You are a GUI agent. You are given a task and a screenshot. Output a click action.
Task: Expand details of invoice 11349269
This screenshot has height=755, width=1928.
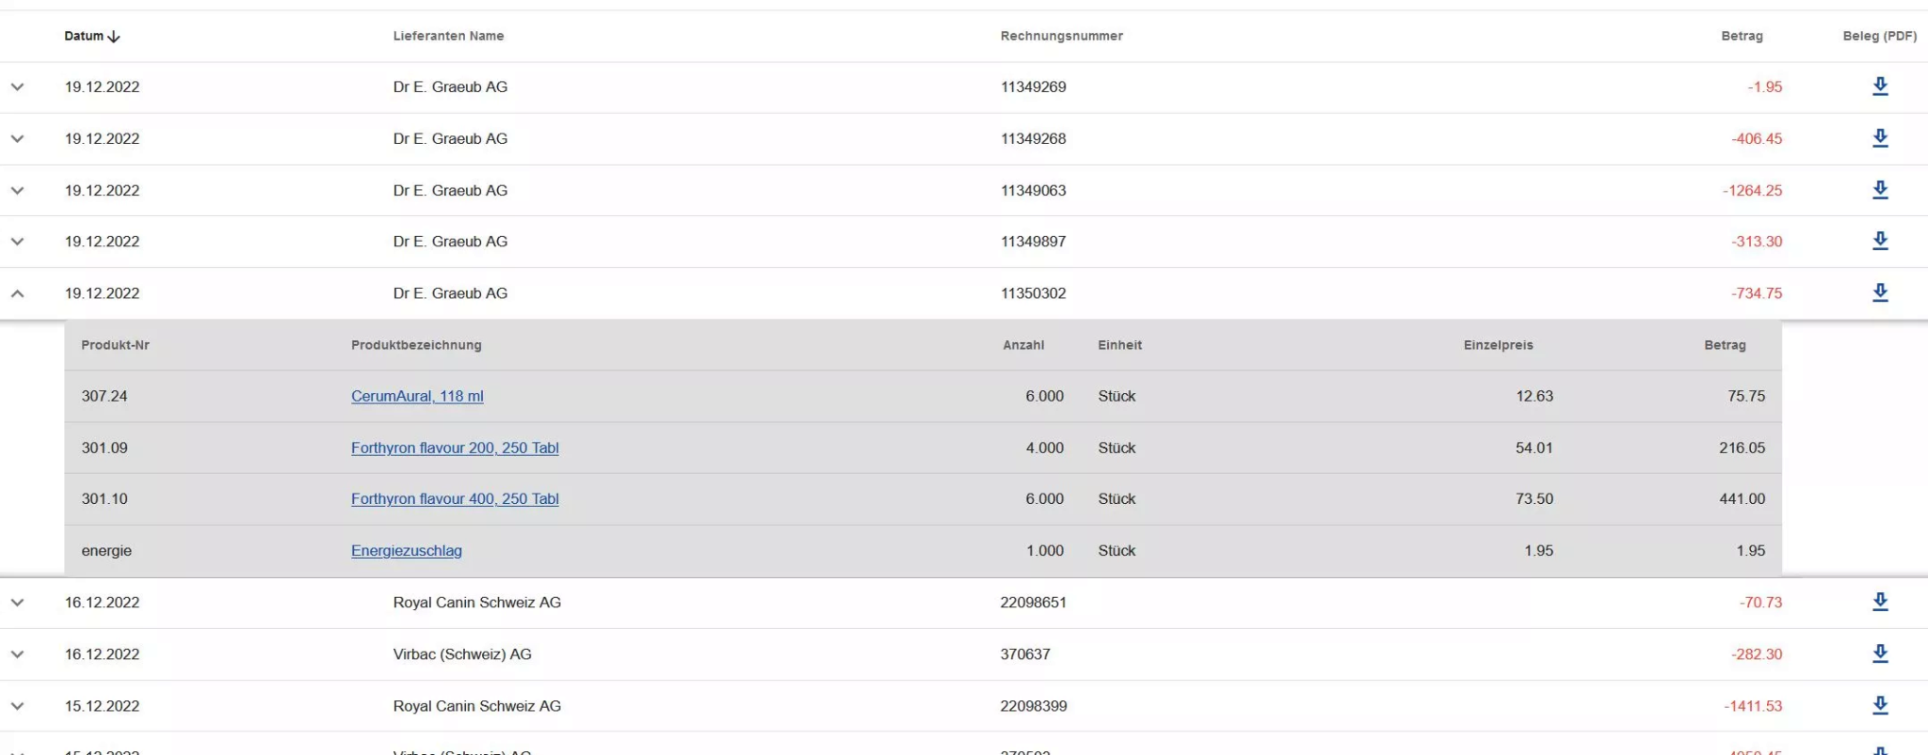(x=17, y=87)
